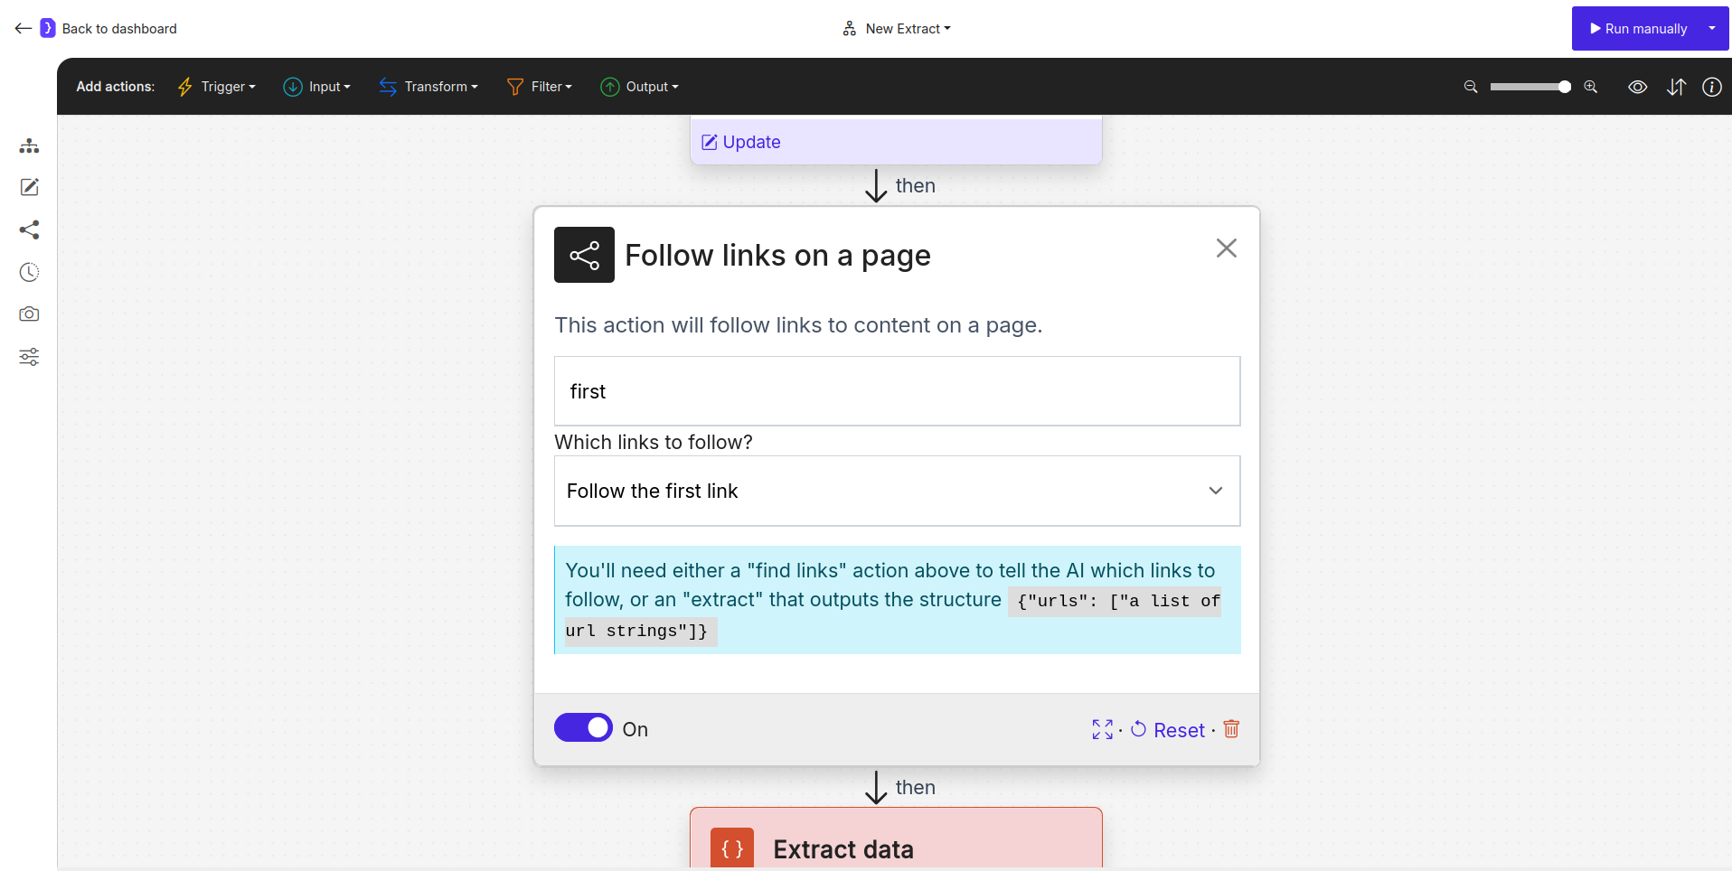Turn off the Follow links action
This screenshot has height=871, width=1732.
tap(583, 727)
